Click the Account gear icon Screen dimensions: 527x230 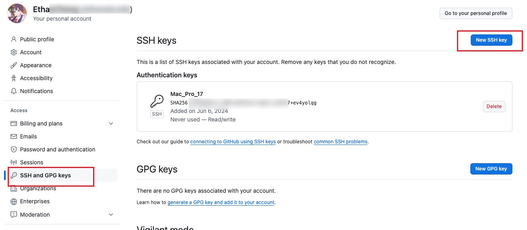point(14,52)
